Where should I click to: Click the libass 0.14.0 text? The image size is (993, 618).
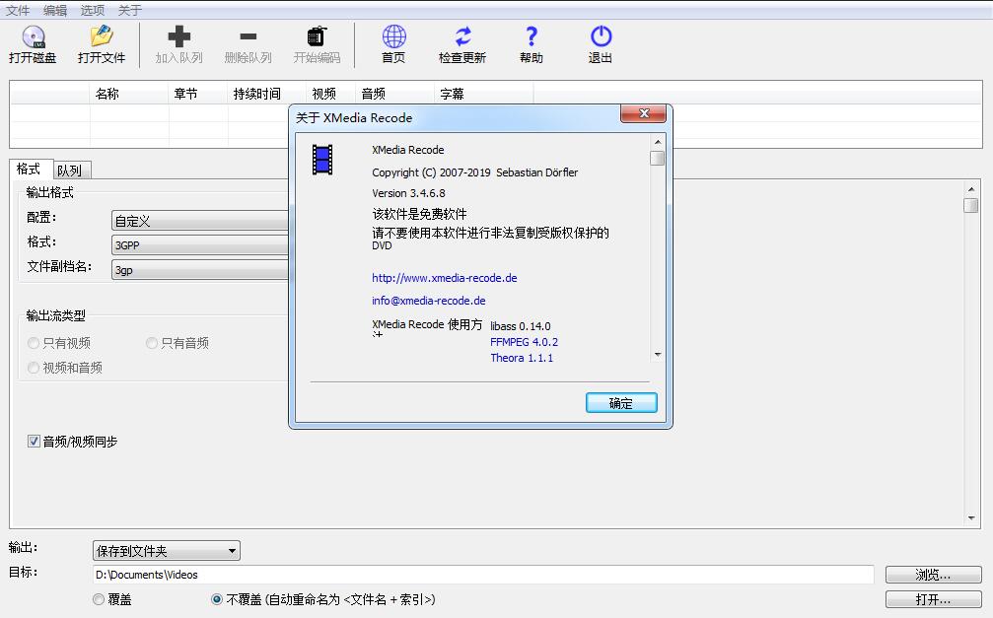pos(521,326)
